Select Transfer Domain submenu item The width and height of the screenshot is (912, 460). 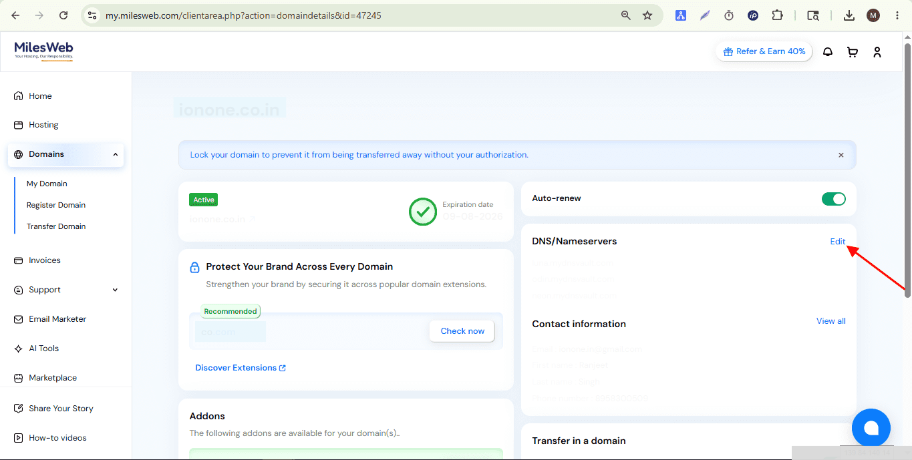pos(56,226)
